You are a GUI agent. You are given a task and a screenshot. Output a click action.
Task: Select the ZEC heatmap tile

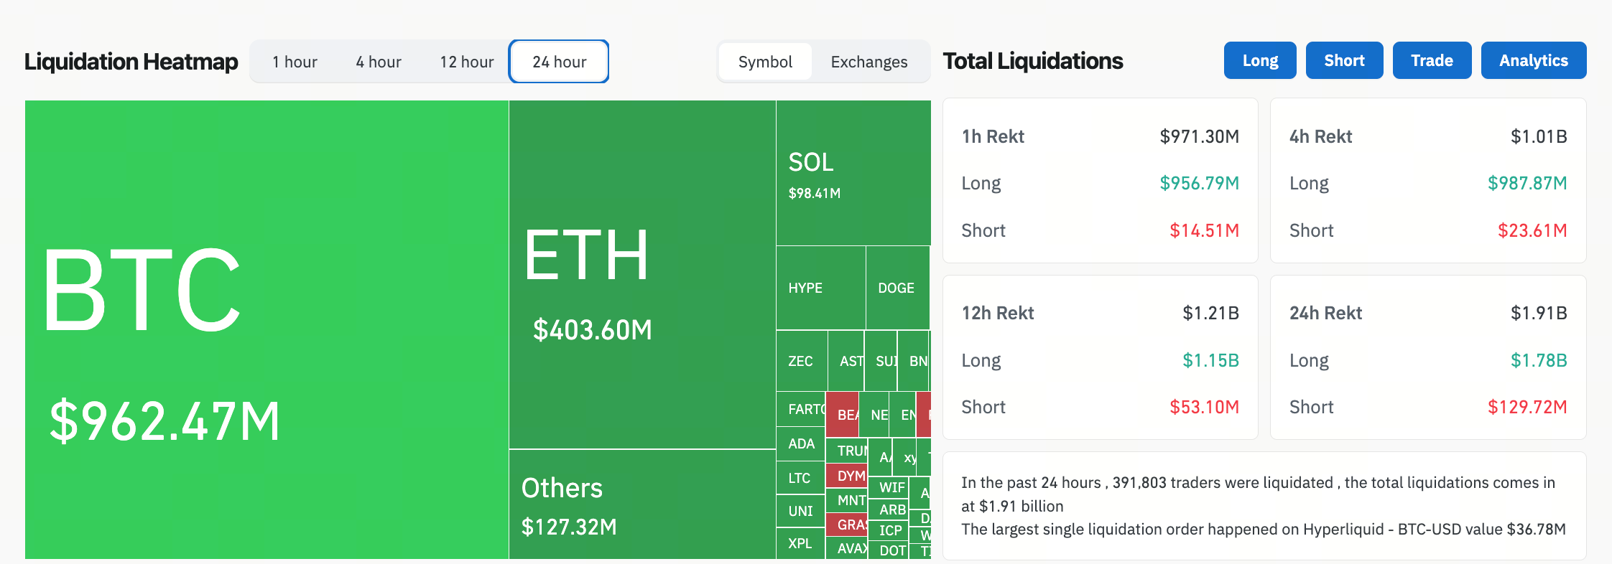tap(802, 361)
